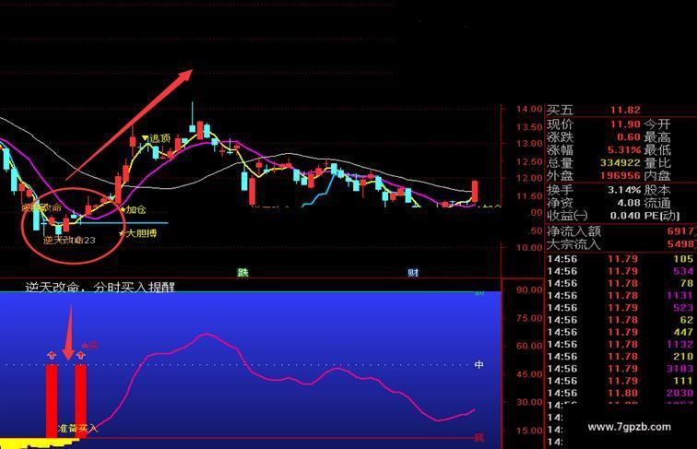Click the 收益(一) value 0.040
The height and width of the screenshot is (449, 697).
(625, 216)
